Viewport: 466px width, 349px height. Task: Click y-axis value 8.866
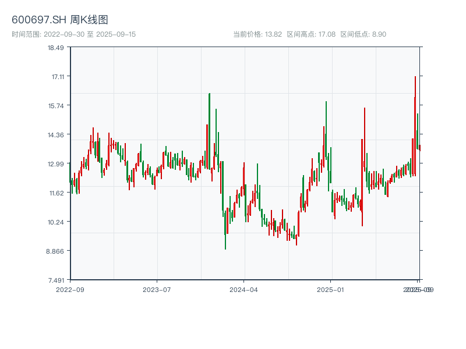pyautogui.click(x=55, y=251)
